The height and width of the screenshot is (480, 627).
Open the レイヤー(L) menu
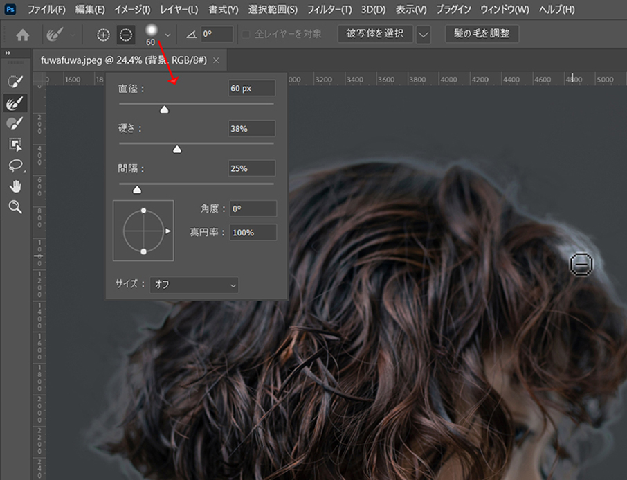pyautogui.click(x=179, y=9)
